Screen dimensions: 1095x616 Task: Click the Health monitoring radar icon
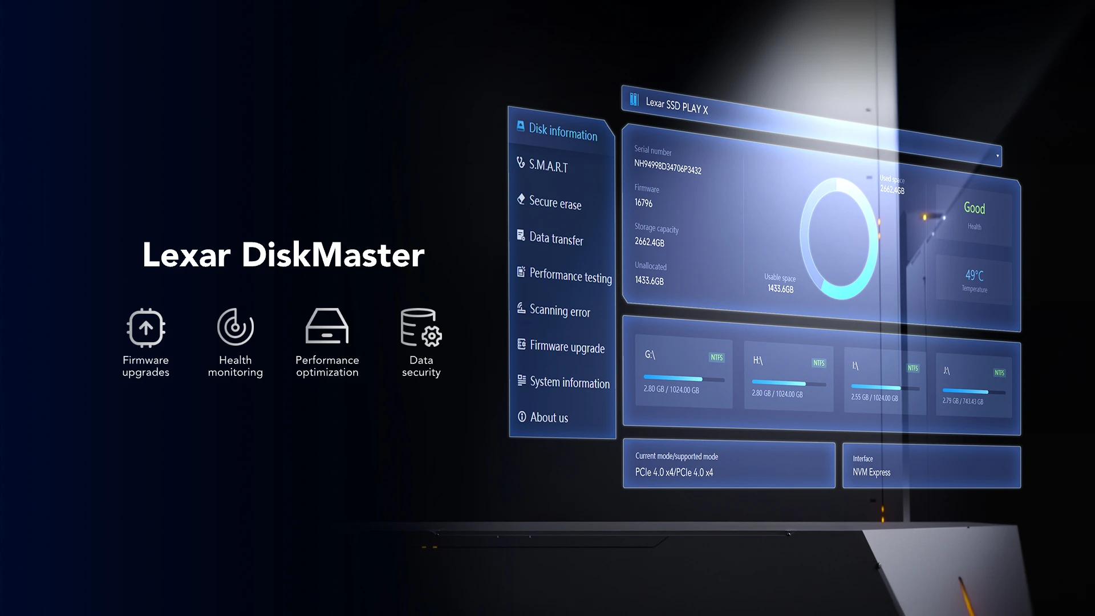(236, 327)
